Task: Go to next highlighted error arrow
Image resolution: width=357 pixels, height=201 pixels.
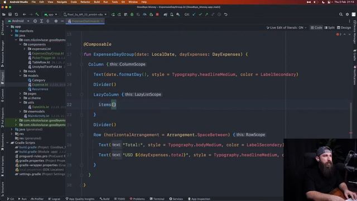Action: coord(350,34)
